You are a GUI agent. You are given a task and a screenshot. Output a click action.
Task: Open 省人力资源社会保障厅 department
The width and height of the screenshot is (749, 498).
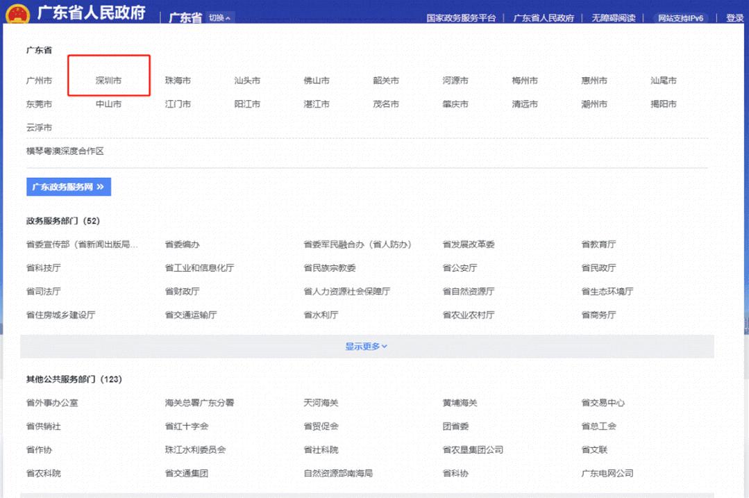(346, 292)
